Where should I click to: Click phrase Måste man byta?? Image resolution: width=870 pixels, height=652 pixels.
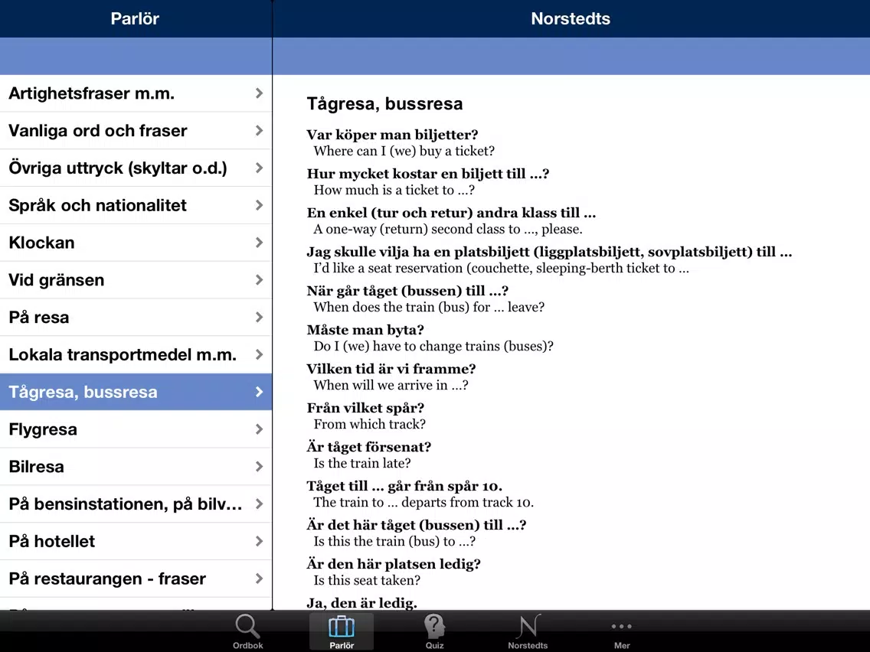click(365, 330)
